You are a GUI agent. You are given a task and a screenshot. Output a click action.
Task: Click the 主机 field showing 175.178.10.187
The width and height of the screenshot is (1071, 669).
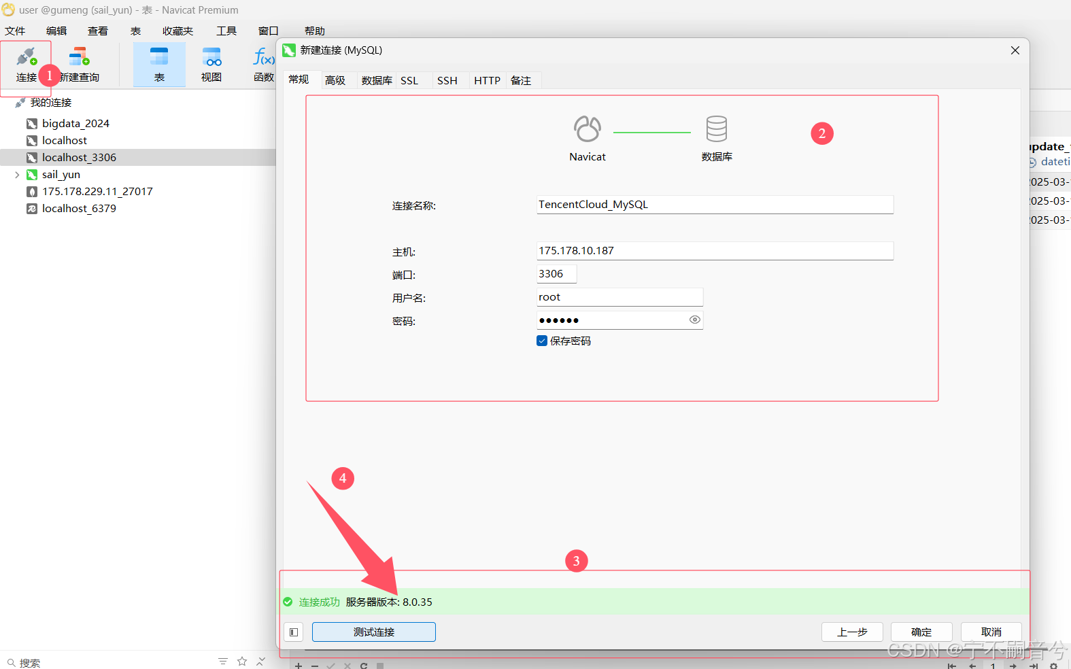coord(715,251)
